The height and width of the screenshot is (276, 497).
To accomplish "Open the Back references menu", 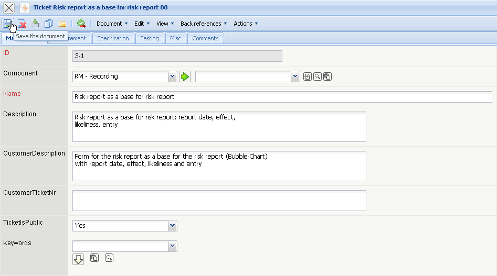I will click(204, 24).
